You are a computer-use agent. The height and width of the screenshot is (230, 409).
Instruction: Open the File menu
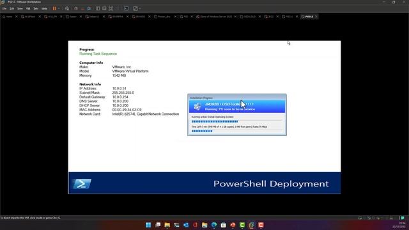coord(4,8)
